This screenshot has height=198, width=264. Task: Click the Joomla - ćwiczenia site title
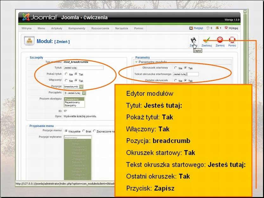click(x=84, y=17)
